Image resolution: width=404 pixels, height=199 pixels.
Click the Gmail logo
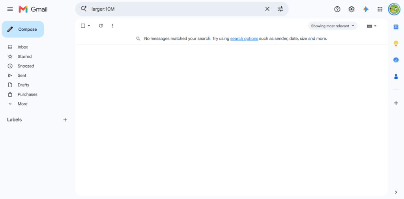pos(33,9)
